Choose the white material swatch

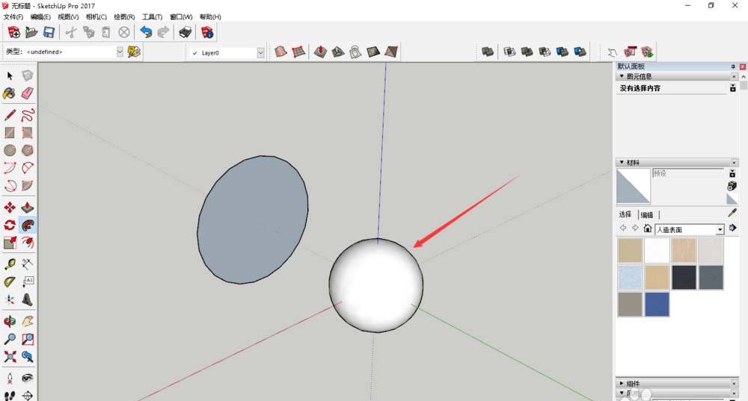click(657, 250)
